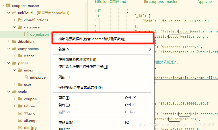Click the runion.meituan.com URL in the editor
The height and width of the screenshot is (130, 218).
click(186, 78)
